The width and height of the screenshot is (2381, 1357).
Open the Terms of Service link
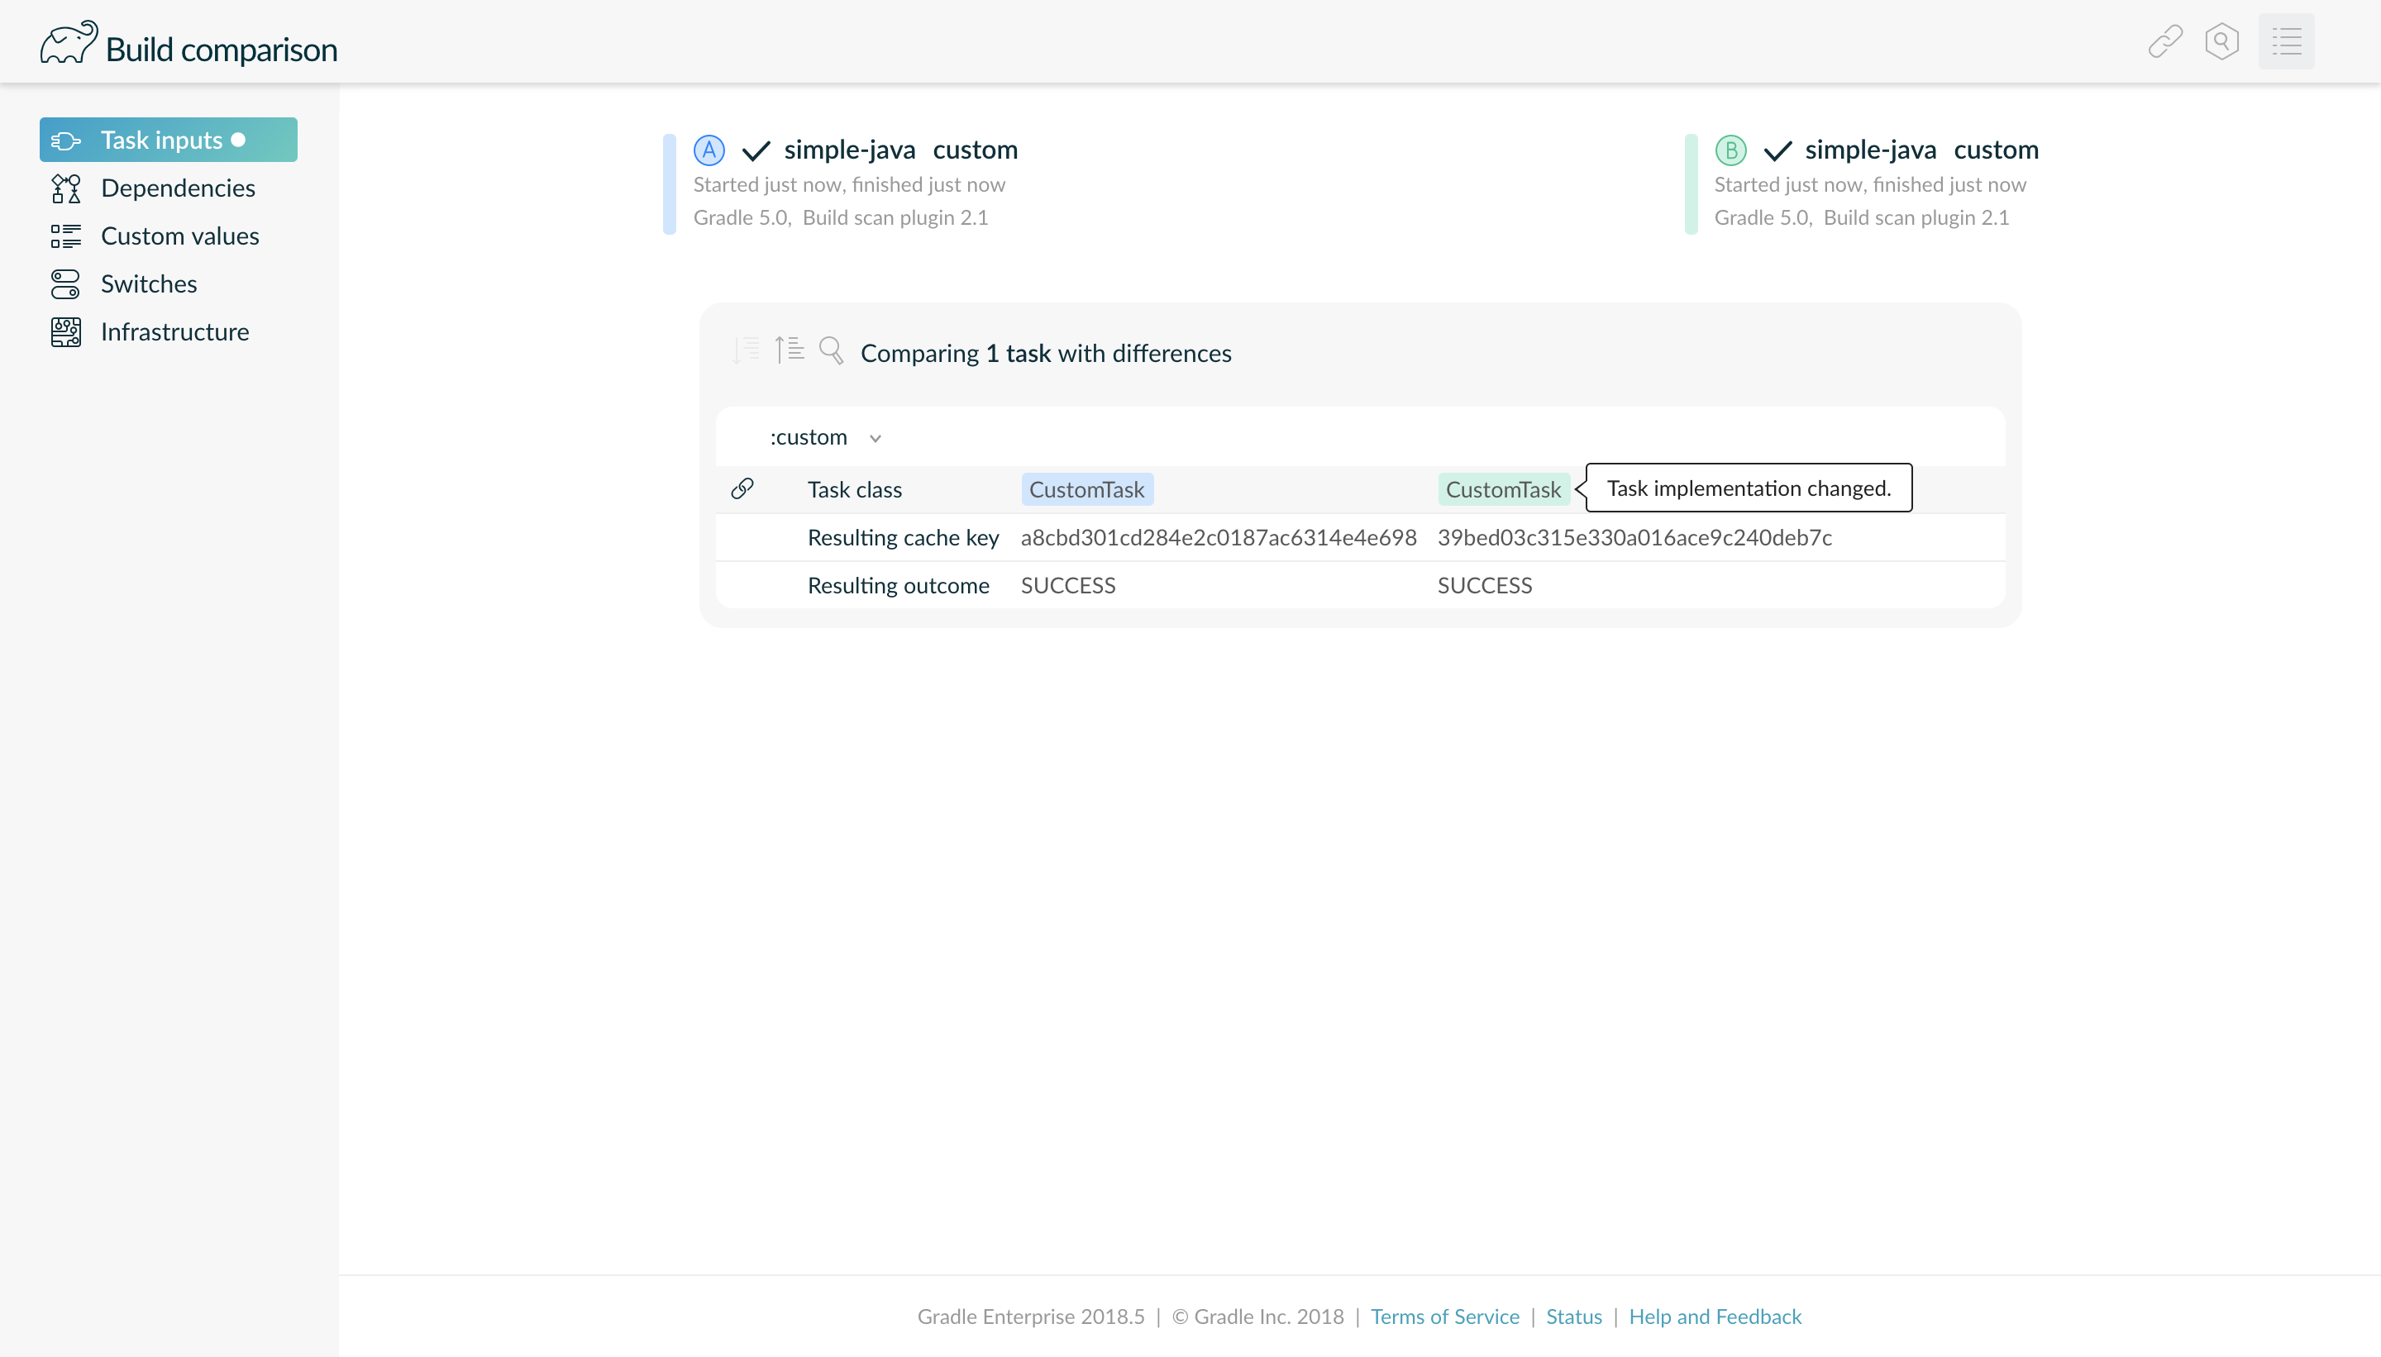(1444, 1316)
